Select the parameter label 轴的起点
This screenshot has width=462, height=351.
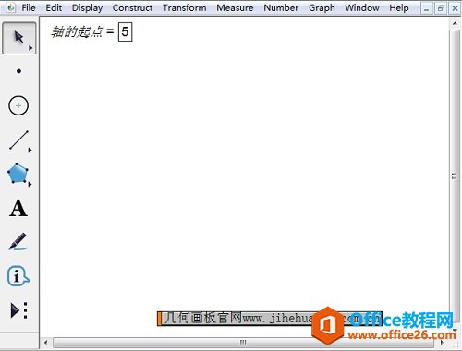[77, 31]
